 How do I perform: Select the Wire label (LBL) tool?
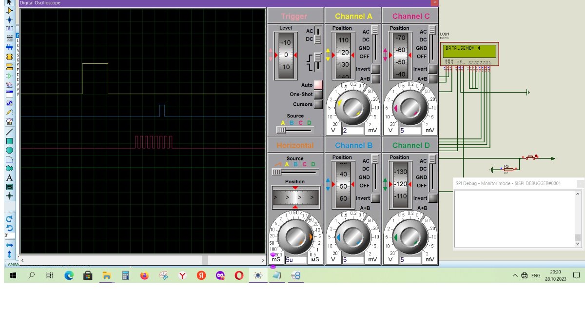pyautogui.click(x=9, y=29)
